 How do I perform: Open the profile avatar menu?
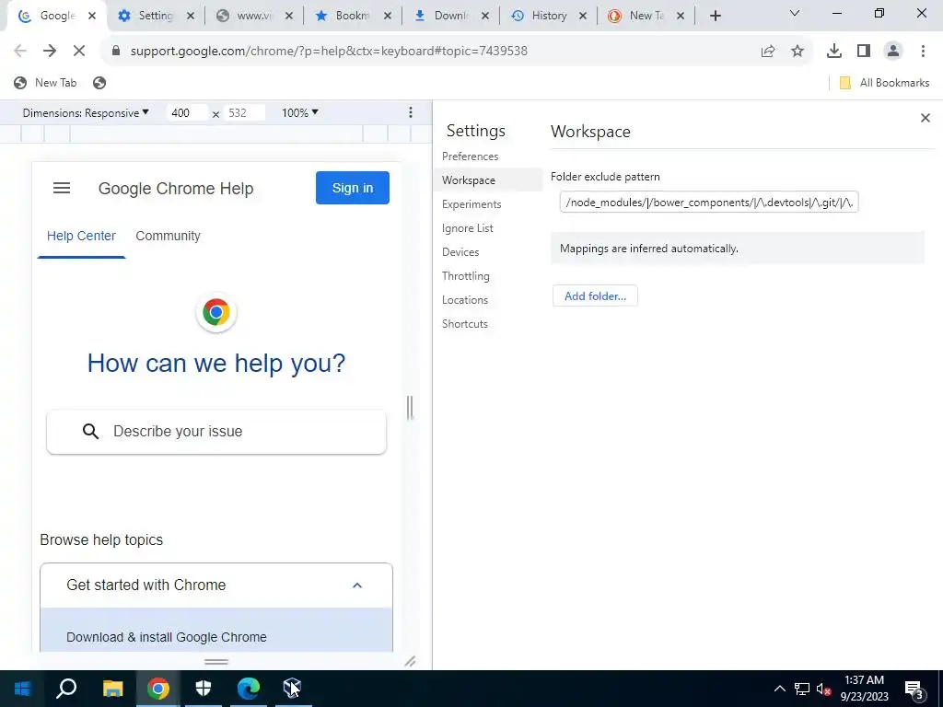pos(893,52)
